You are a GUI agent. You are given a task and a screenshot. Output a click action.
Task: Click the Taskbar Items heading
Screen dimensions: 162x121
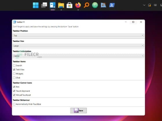click(x=19, y=62)
